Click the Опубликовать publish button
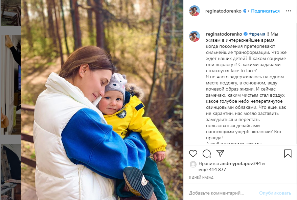Image resolution: width=297 pixels, height=200 pixels. (275, 193)
